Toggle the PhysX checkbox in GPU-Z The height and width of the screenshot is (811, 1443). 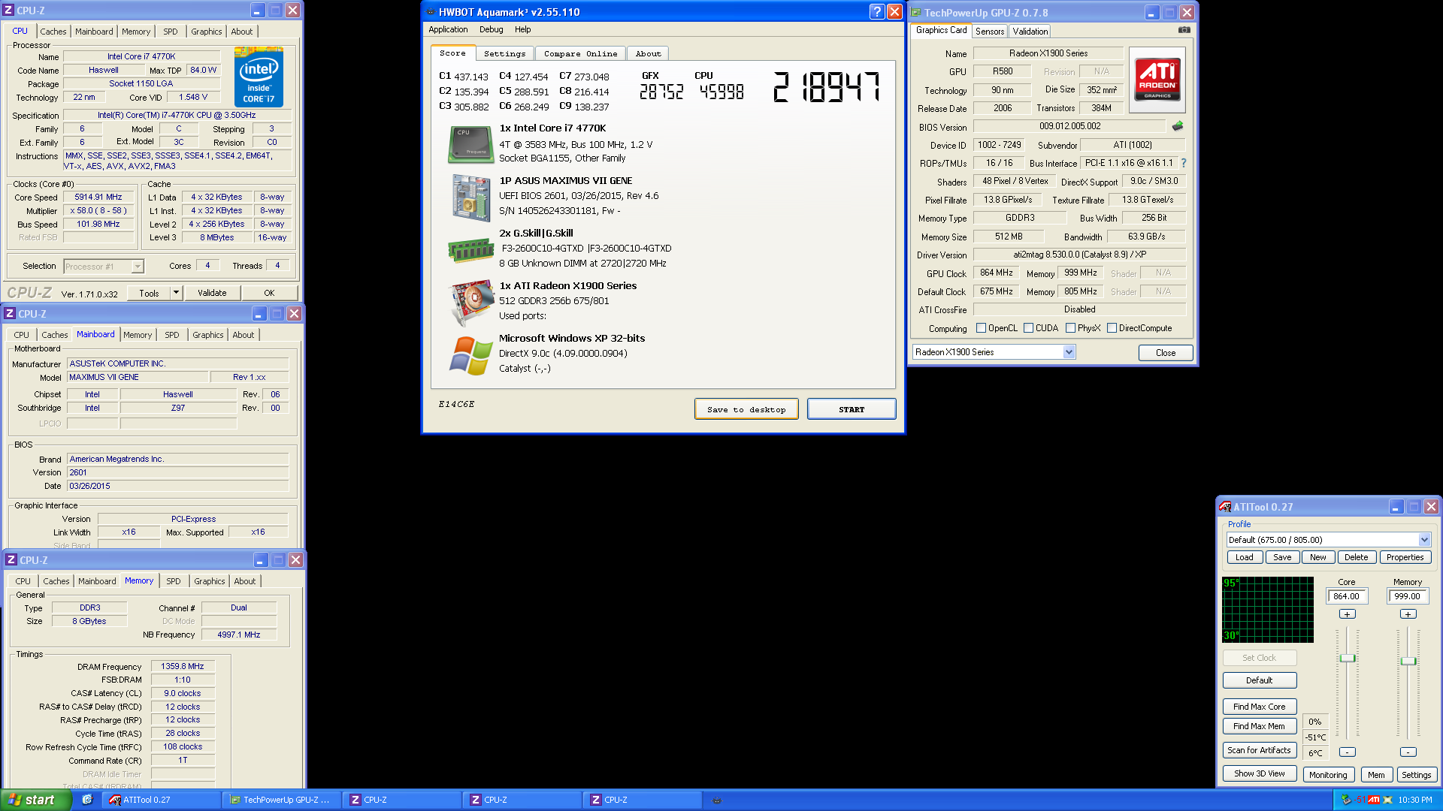(1070, 328)
